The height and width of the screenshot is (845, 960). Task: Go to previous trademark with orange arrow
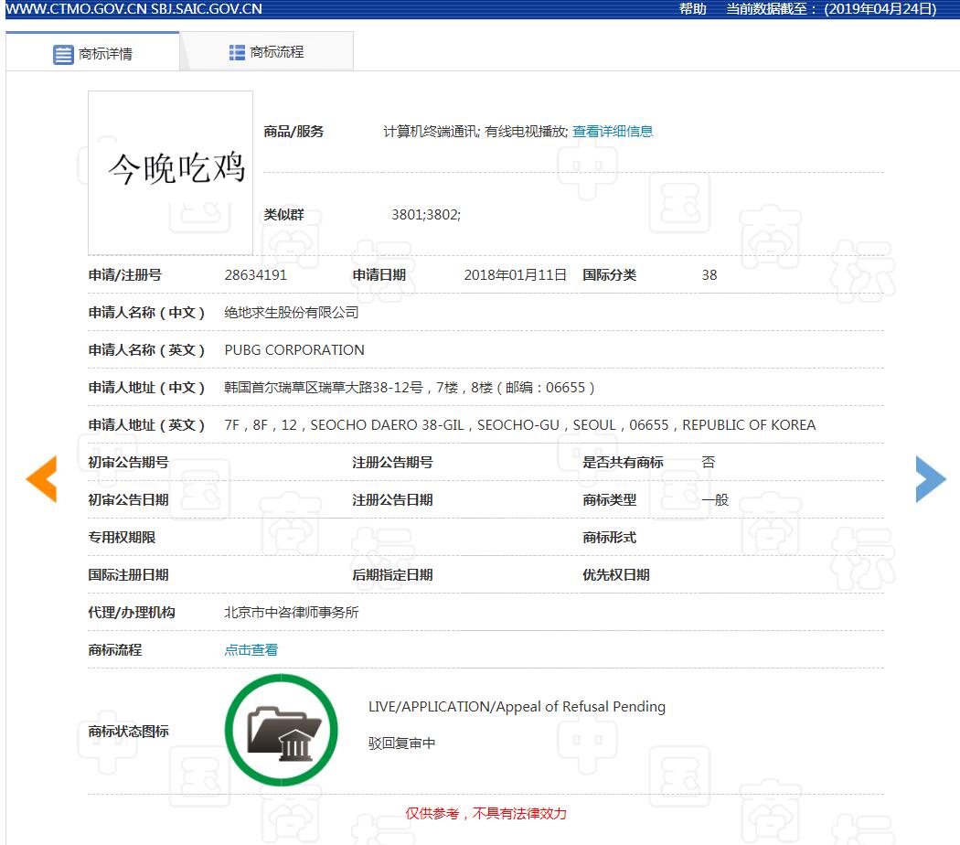42,478
